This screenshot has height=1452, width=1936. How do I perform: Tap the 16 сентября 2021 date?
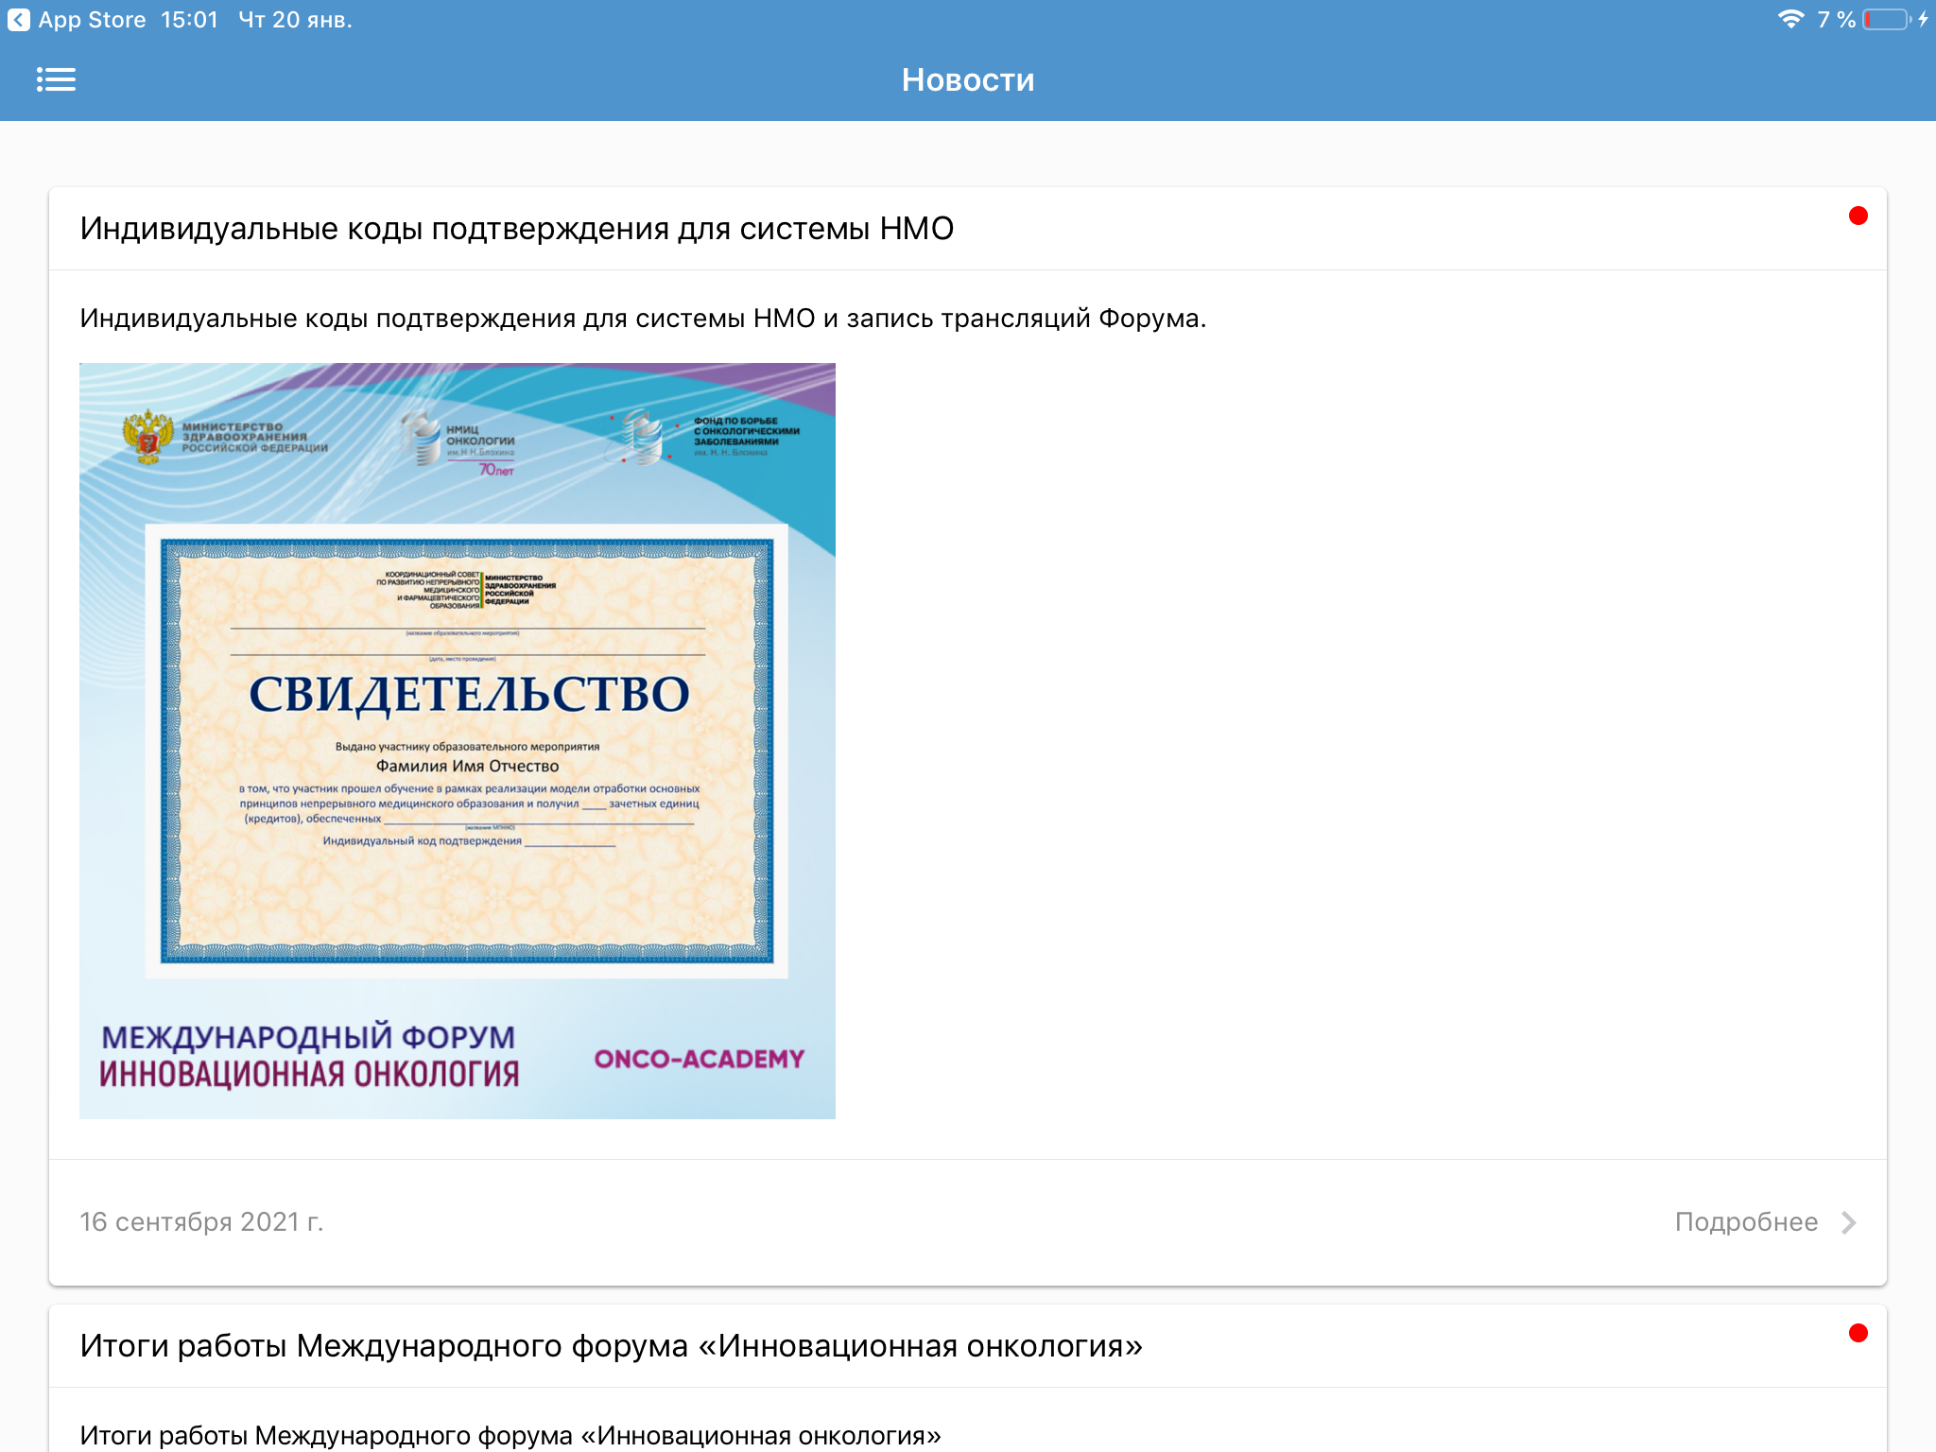[201, 1222]
